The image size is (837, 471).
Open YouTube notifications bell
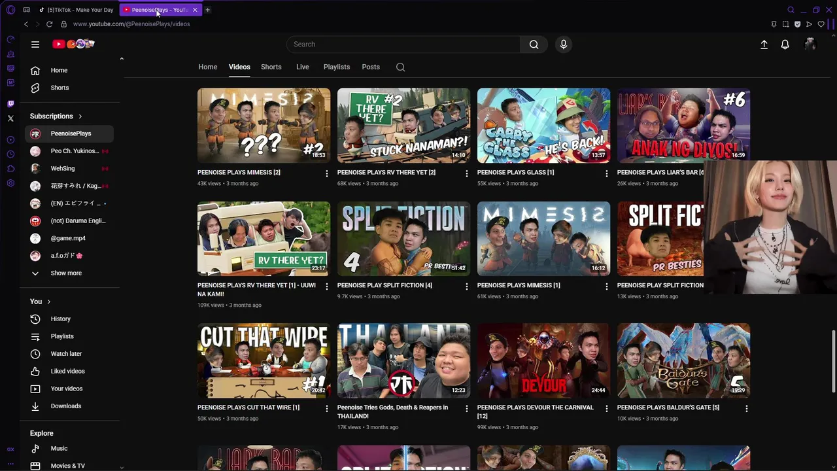pyautogui.click(x=785, y=44)
